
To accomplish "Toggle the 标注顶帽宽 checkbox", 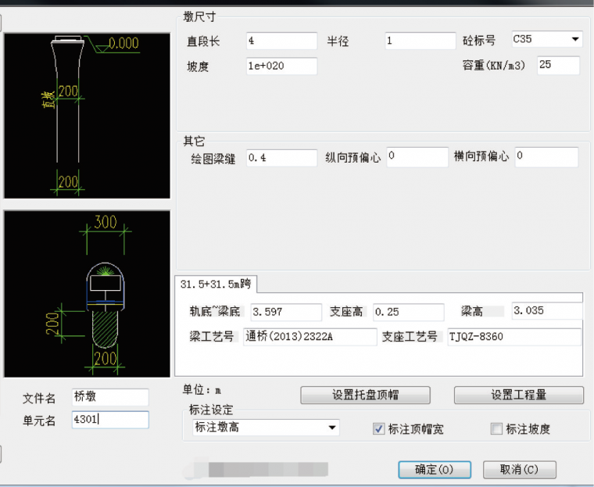I will 379,428.
